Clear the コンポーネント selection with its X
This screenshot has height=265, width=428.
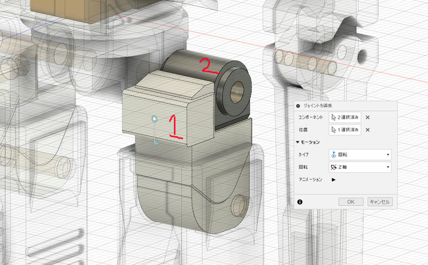click(x=368, y=118)
